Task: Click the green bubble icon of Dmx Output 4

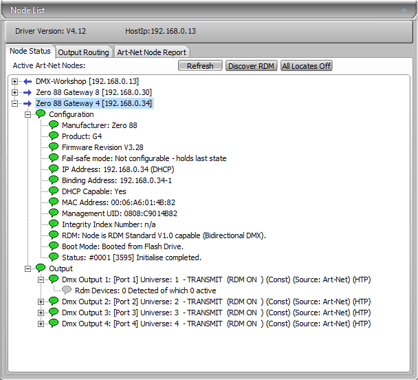Action: (54, 323)
